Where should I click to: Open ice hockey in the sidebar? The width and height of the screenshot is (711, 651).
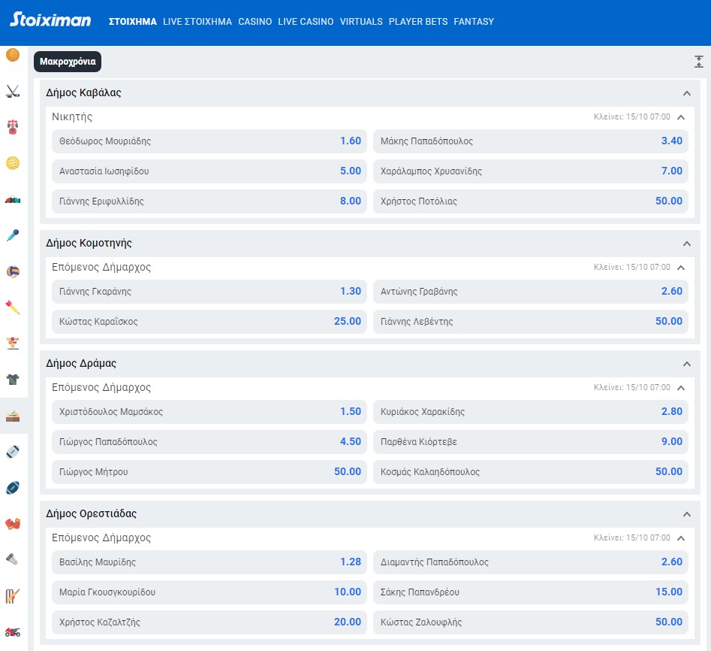pos(13,92)
